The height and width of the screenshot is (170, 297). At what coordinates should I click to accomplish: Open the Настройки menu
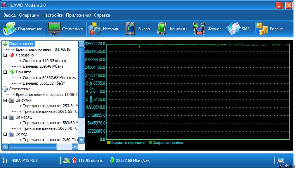click(53, 15)
